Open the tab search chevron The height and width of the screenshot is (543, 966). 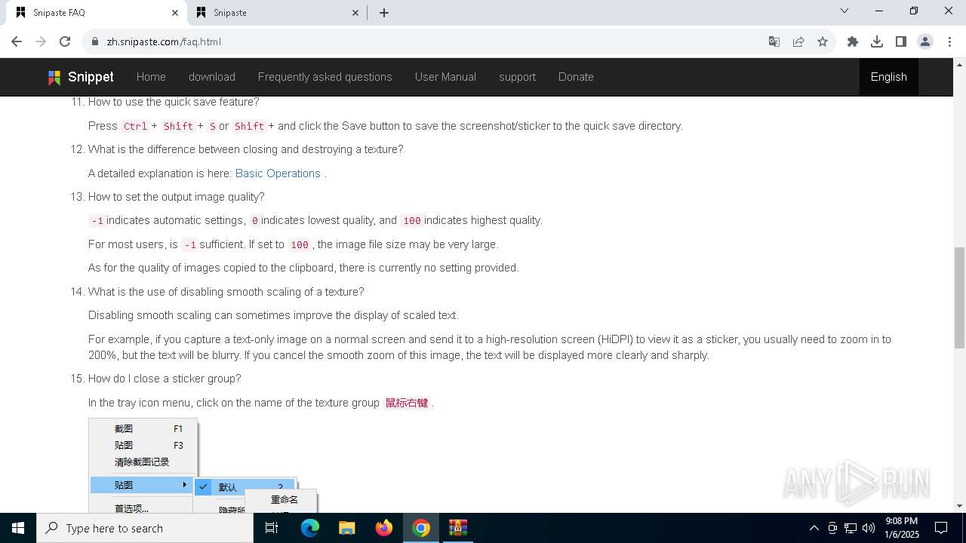pyautogui.click(x=844, y=11)
